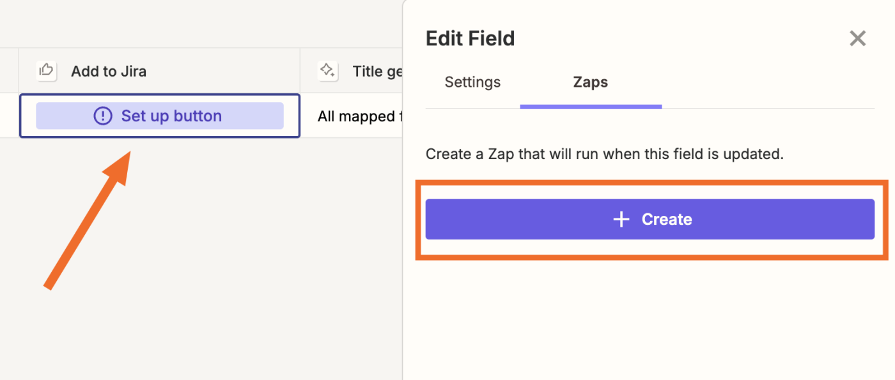Click the Edit Field panel heading
This screenshot has height=380, width=895.
[x=470, y=38]
